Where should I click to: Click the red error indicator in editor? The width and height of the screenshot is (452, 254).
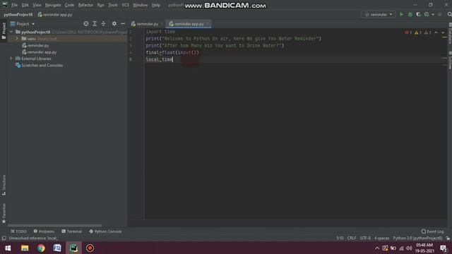click(x=408, y=32)
